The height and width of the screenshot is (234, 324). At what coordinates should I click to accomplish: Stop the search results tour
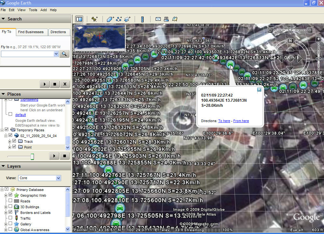(x=55, y=84)
